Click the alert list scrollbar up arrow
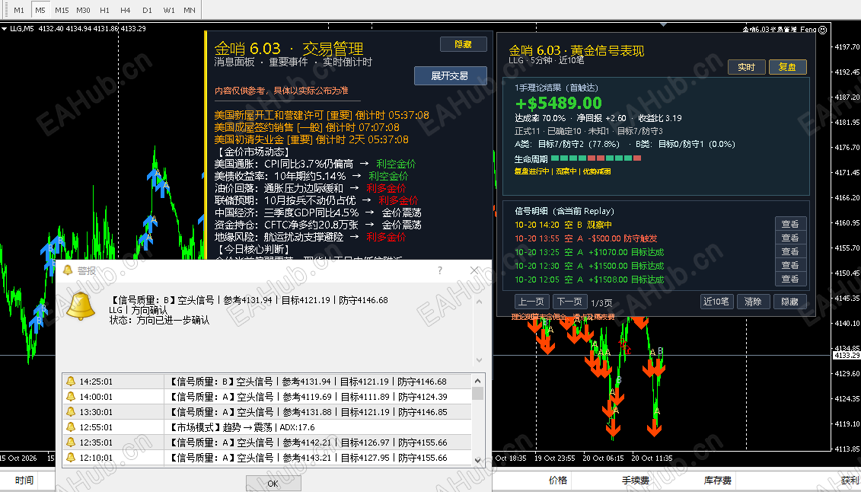This screenshot has width=861, height=492. pyautogui.click(x=478, y=381)
